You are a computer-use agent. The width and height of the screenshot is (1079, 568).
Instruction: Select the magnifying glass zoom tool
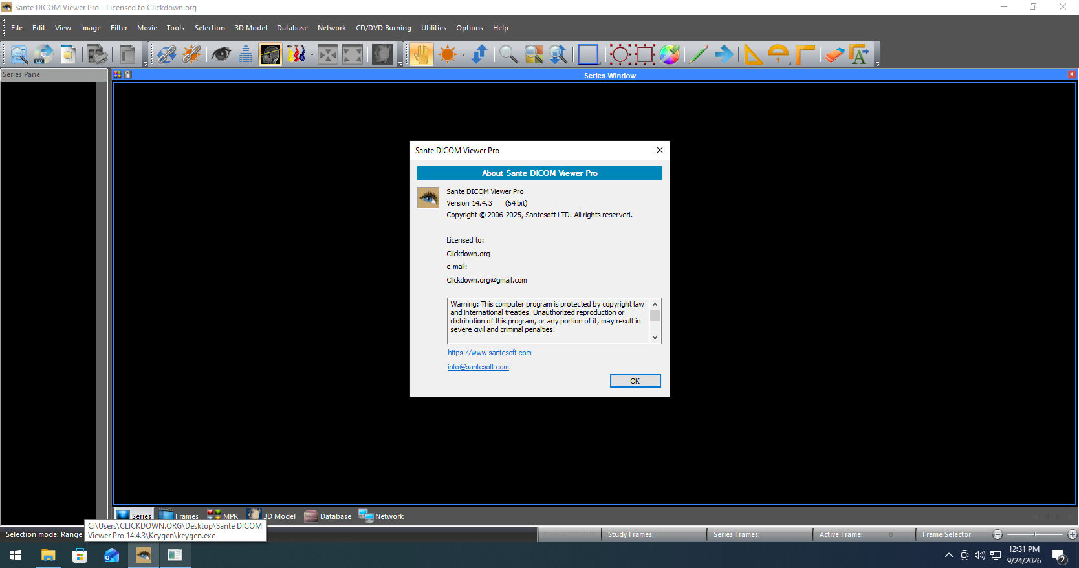click(508, 54)
